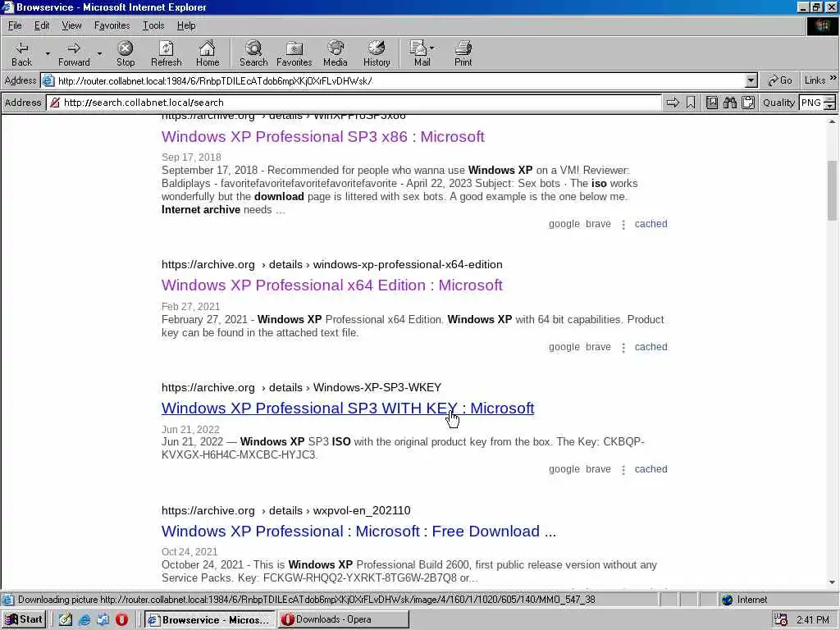Open more options dots under SP3 x86 result
The image size is (840, 630).
pos(623,225)
